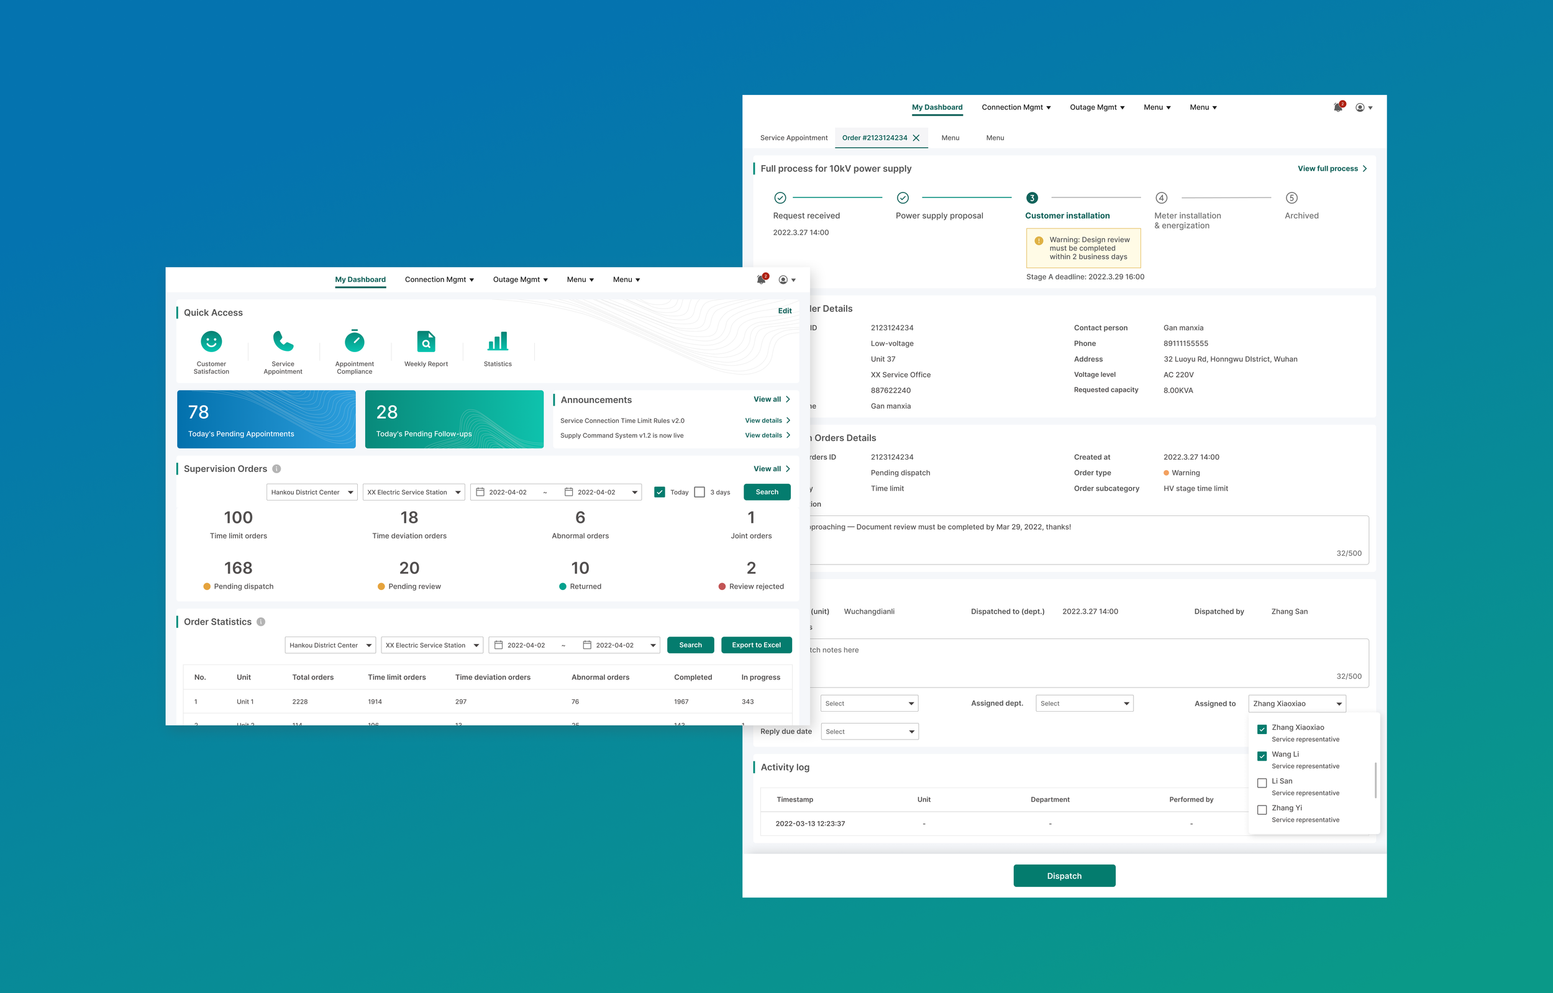1553x993 pixels.
Task: Click the Service Appointment phone icon
Action: click(283, 342)
